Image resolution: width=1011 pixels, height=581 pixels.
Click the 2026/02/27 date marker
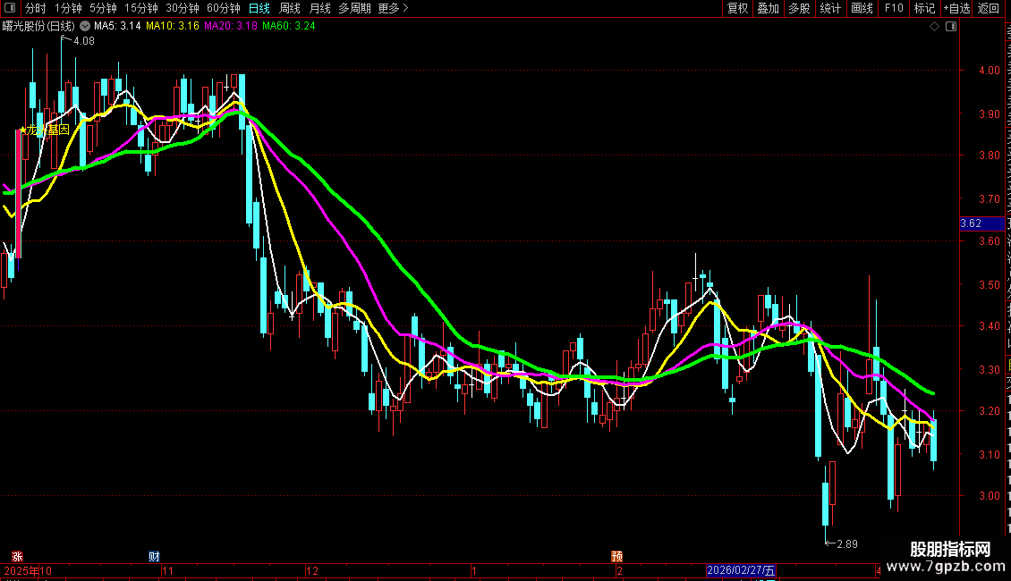point(741,570)
